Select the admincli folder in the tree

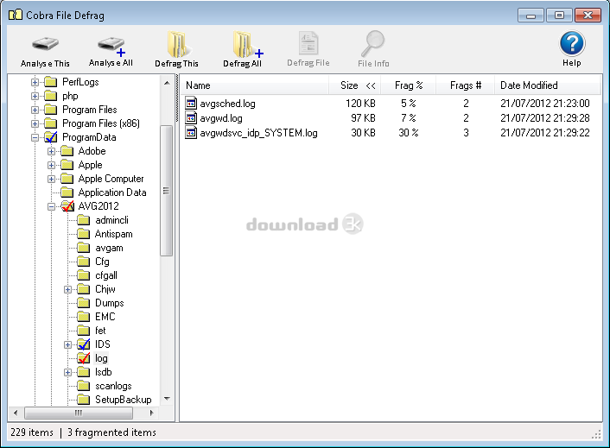coord(111,220)
